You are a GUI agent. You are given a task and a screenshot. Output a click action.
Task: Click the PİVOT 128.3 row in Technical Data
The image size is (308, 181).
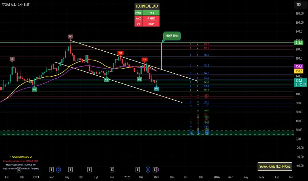pos(147,13)
